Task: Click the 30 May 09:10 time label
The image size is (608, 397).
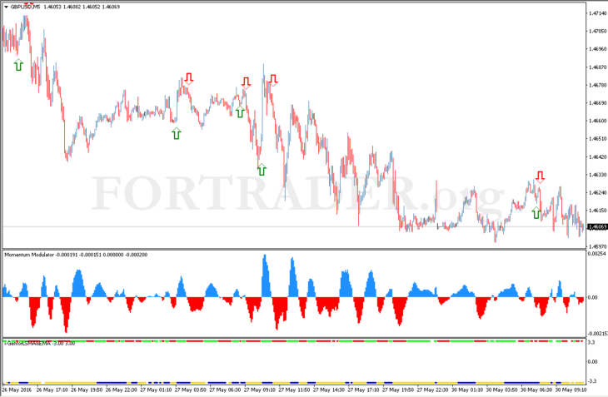Action: (571, 390)
